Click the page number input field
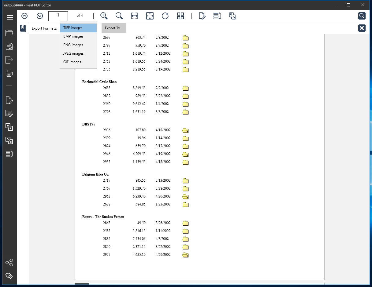 58,16
